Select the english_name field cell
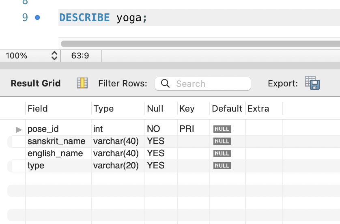340x224 pixels. [x=55, y=153]
